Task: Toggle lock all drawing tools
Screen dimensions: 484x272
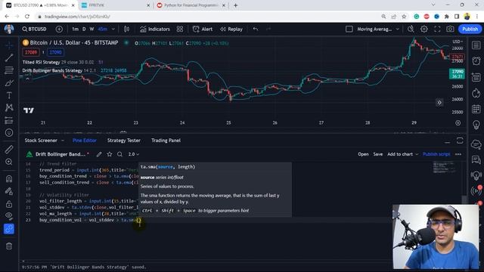Action: pyautogui.click(x=9, y=204)
